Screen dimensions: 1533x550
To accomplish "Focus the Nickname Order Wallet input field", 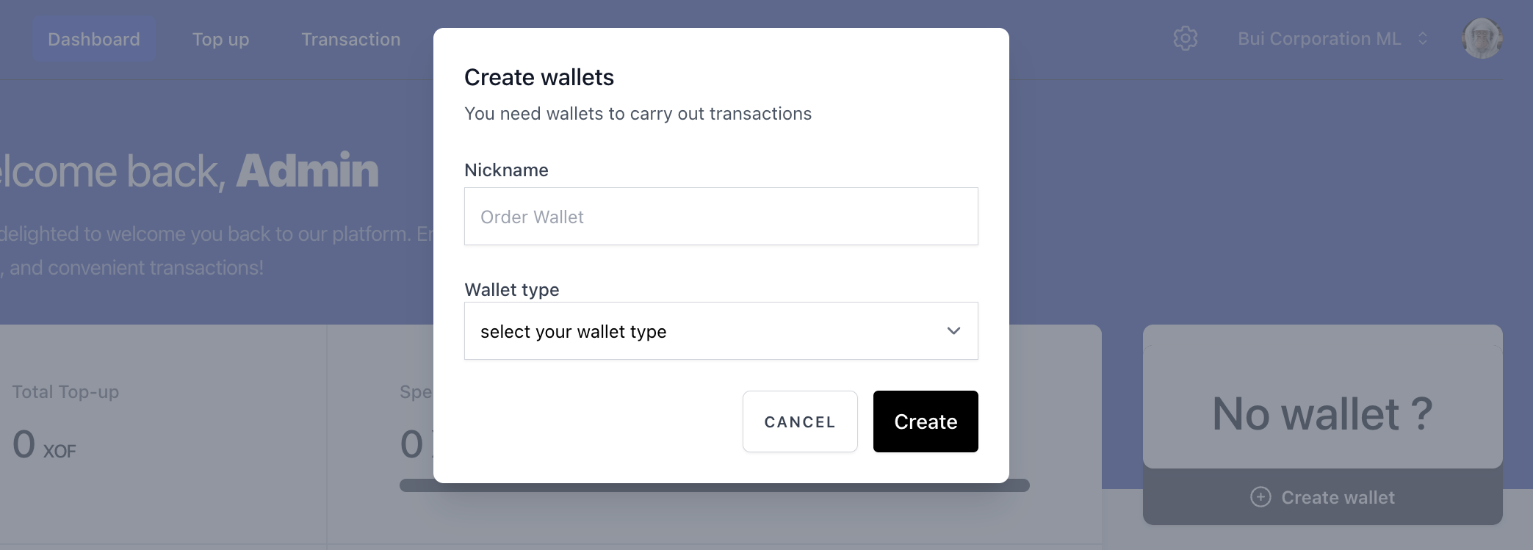I will click(x=721, y=216).
